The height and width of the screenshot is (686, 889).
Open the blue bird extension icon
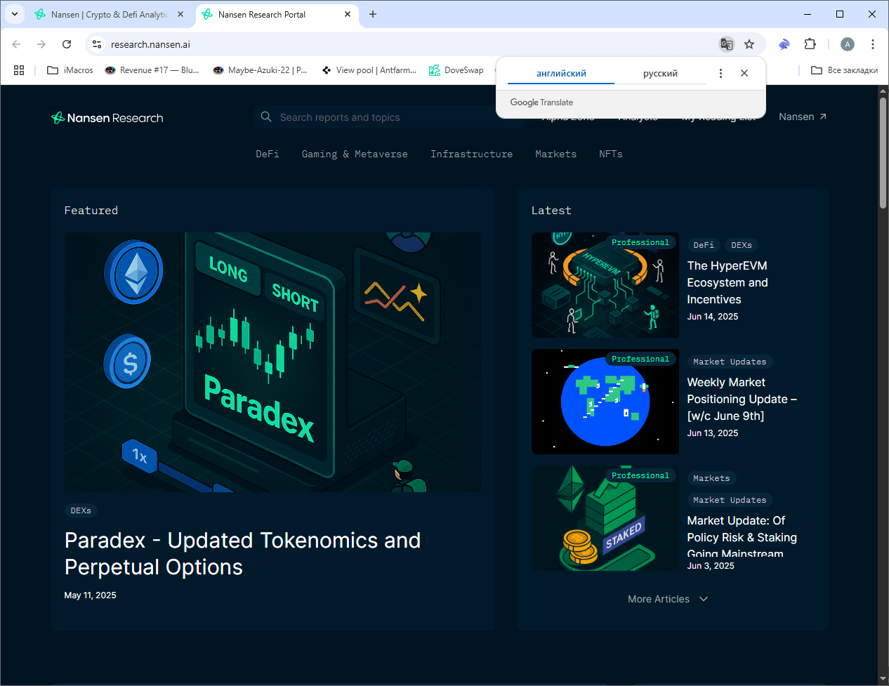click(784, 44)
